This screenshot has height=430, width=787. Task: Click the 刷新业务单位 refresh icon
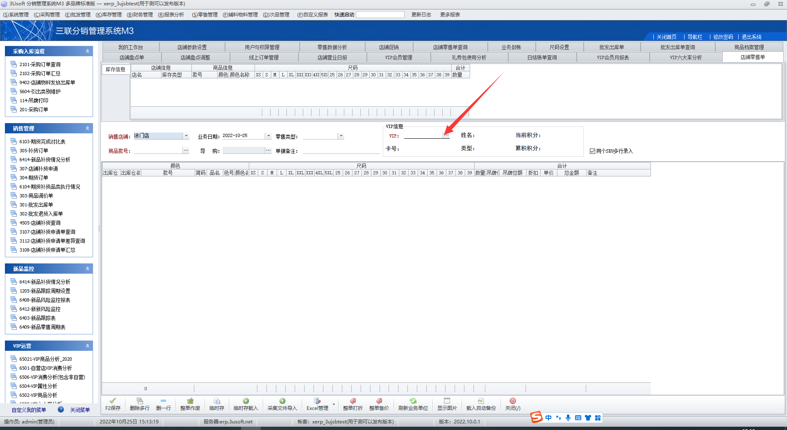pyautogui.click(x=413, y=401)
